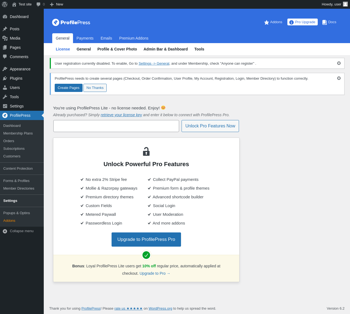Open the Settings item in ProfilePress submenu

pos(10,201)
